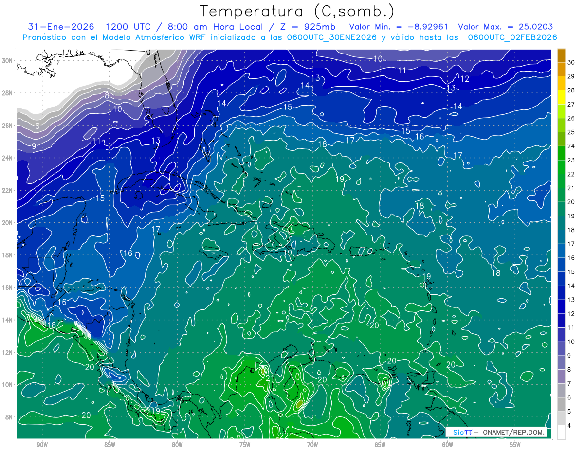Image resolution: width=584 pixels, height=451 pixels.
Task: Click the colorbar scale label "30"
Action: [x=571, y=62]
